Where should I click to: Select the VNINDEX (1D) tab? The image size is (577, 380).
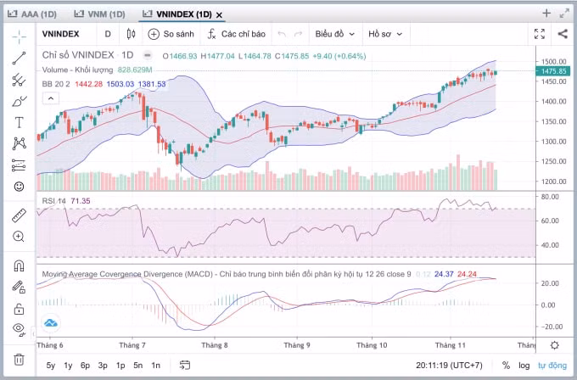tap(177, 14)
